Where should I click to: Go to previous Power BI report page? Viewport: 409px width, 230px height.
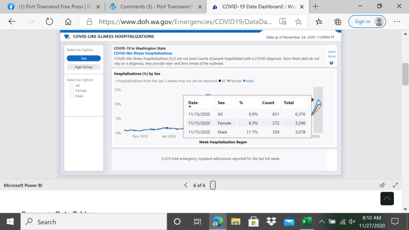[x=186, y=185]
